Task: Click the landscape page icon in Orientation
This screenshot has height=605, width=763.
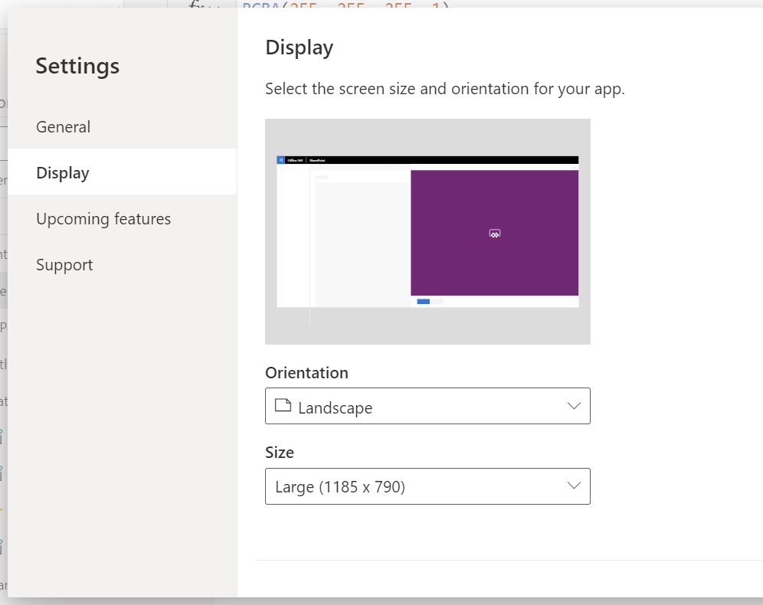Action: point(283,405)
